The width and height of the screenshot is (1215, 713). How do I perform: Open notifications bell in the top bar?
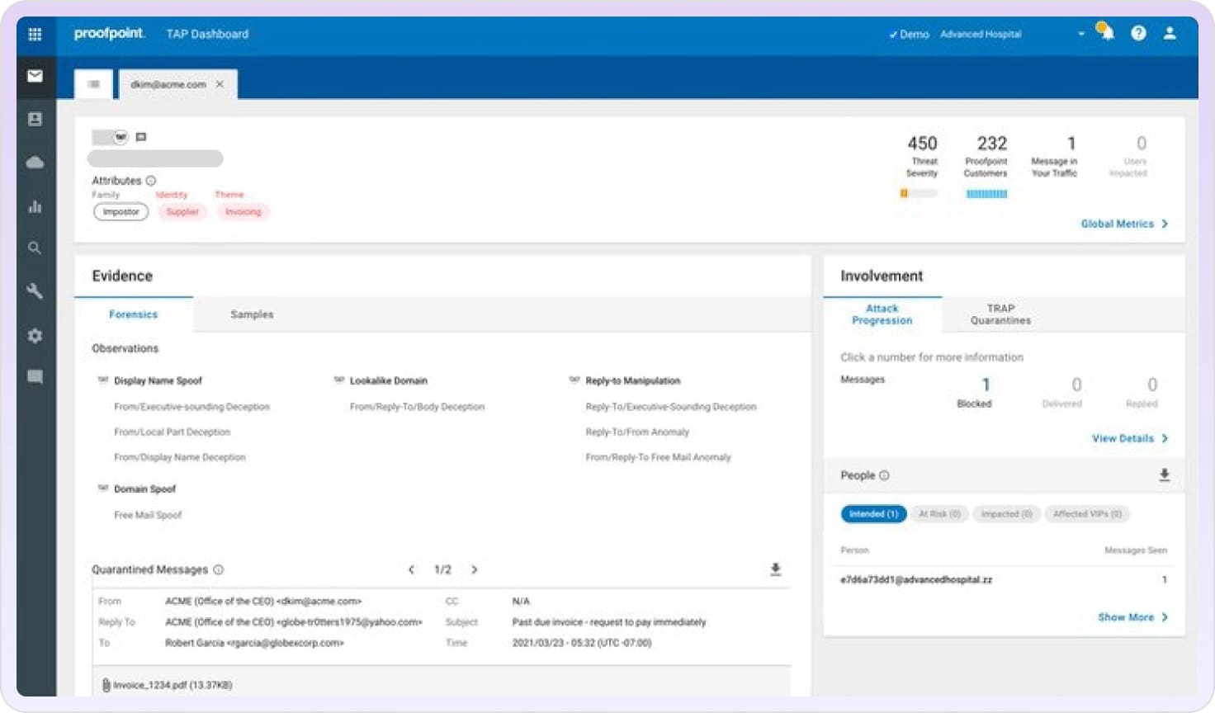[x=1106, y=33]
